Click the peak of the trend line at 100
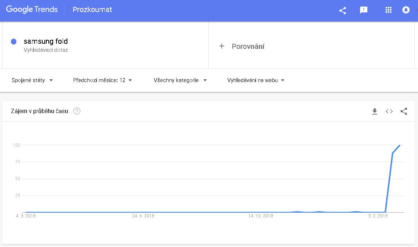Screen dimensions: 418x247 click(400, 145)
